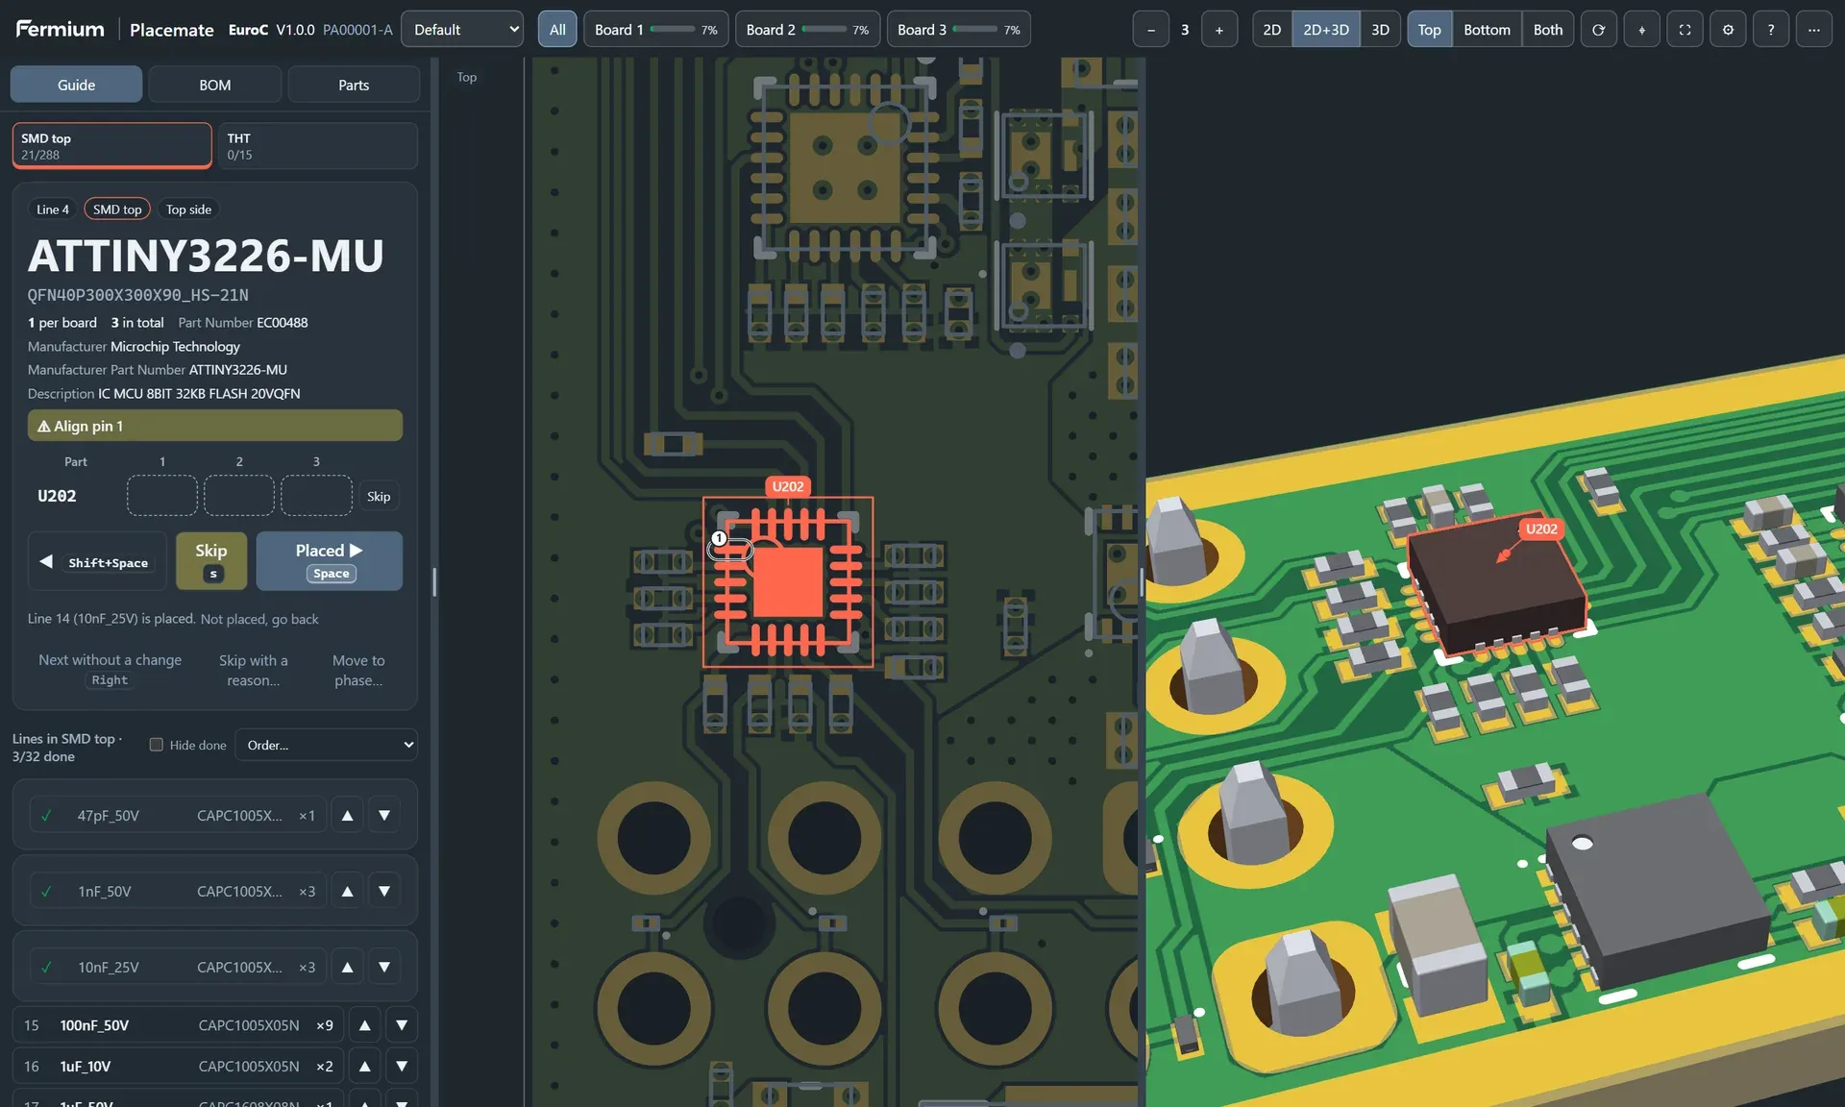Click the rotate view icon in toolbar

(x=1598, y=30)
